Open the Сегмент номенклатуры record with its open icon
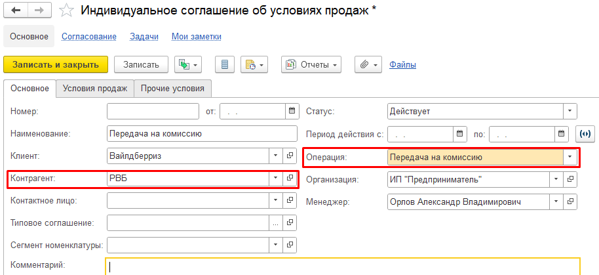The image size is (599, 275). tap(290, 245)
